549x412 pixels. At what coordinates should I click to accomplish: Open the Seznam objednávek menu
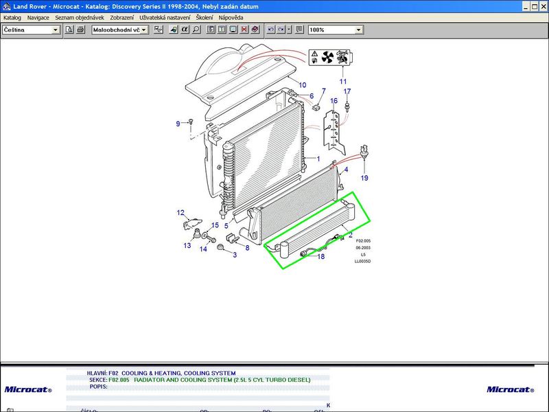coord(80,17)
